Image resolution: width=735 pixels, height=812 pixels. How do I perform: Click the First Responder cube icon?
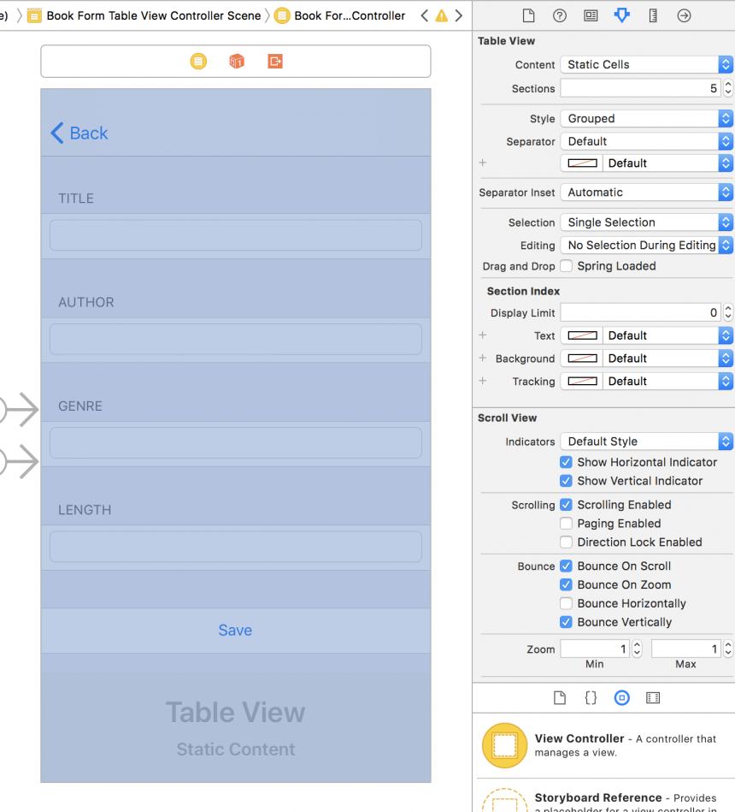pyautogui.click(x=237, y=62)
